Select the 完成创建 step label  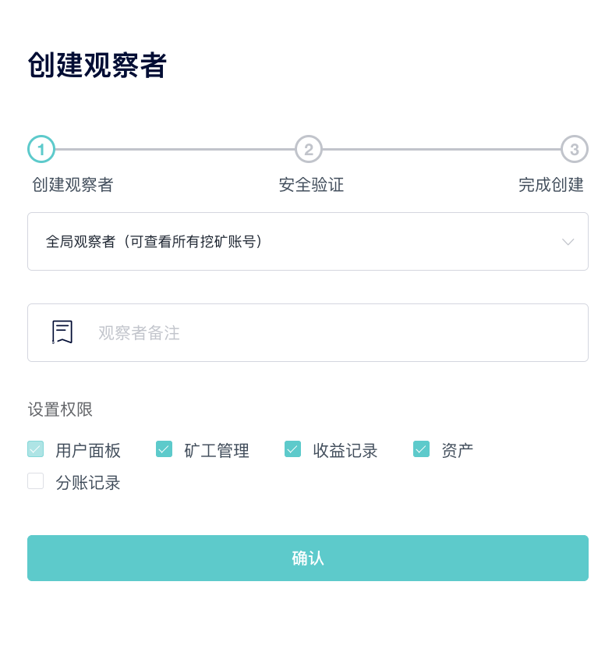(x=550, y=185)
